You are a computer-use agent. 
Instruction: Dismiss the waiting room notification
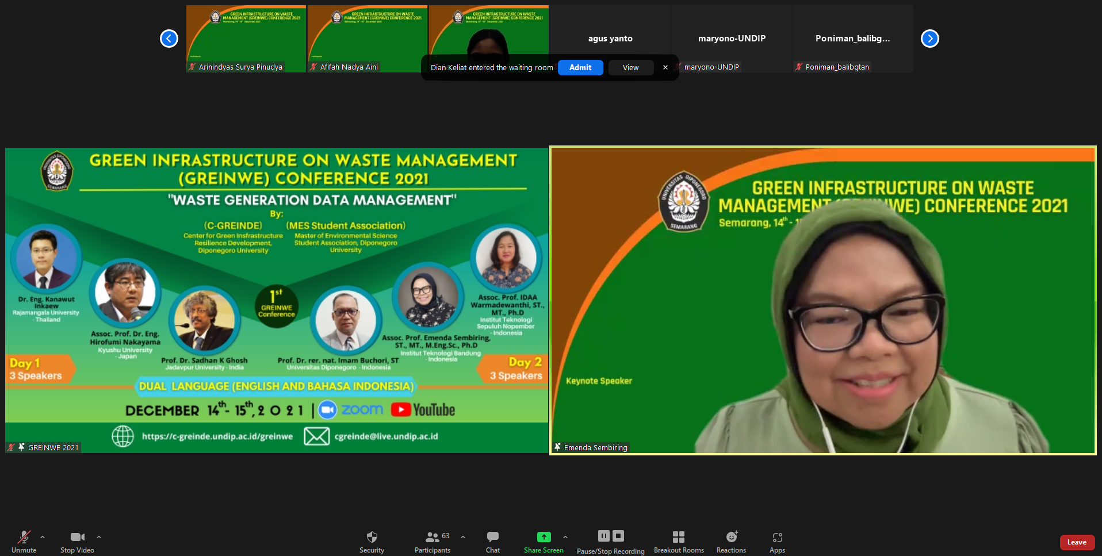click(x=665, y=67)
